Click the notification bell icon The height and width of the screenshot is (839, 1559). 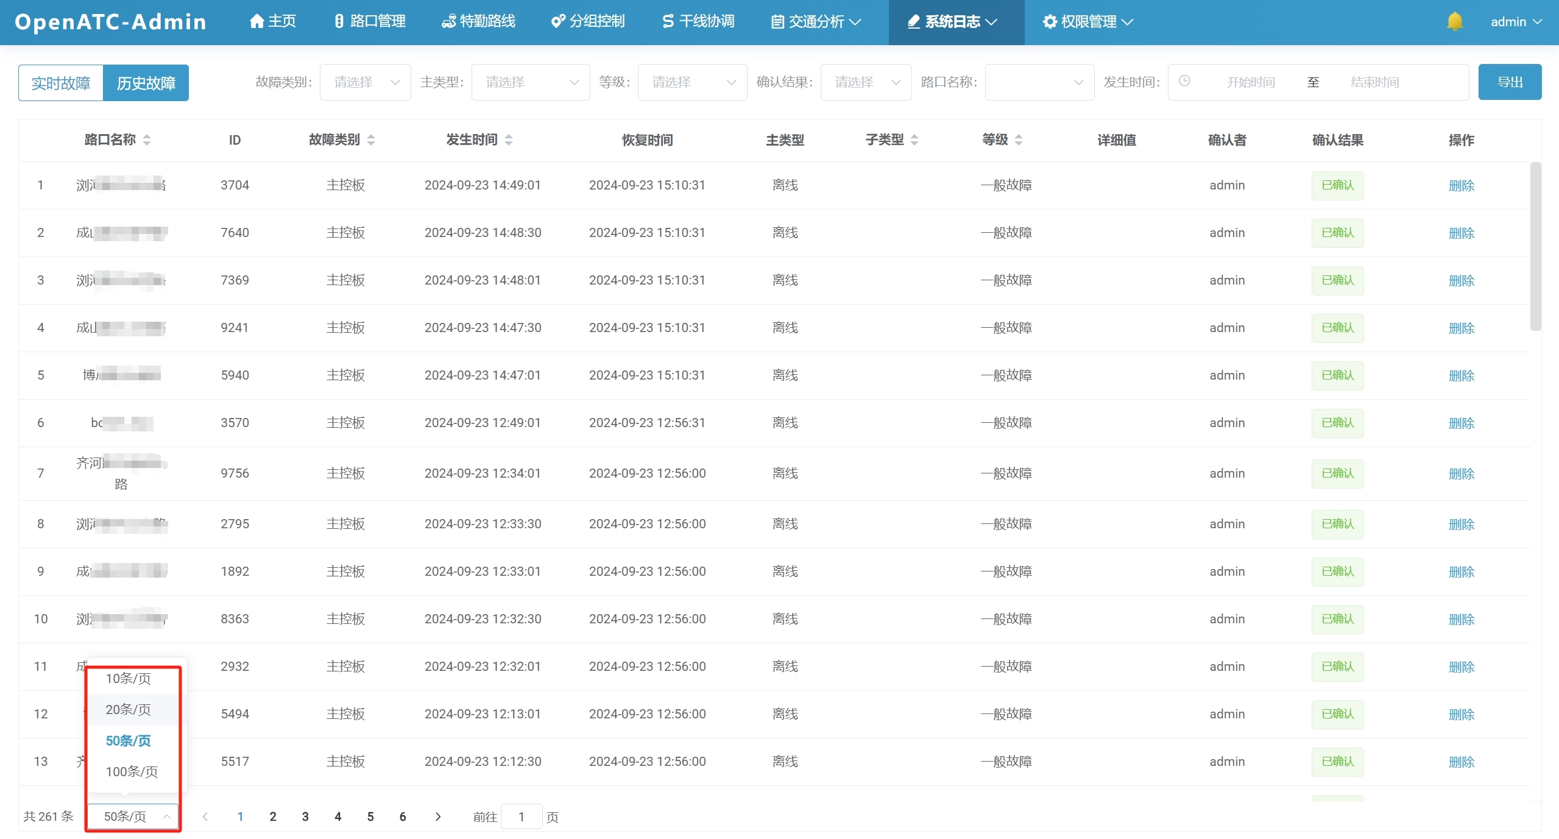1454,21
